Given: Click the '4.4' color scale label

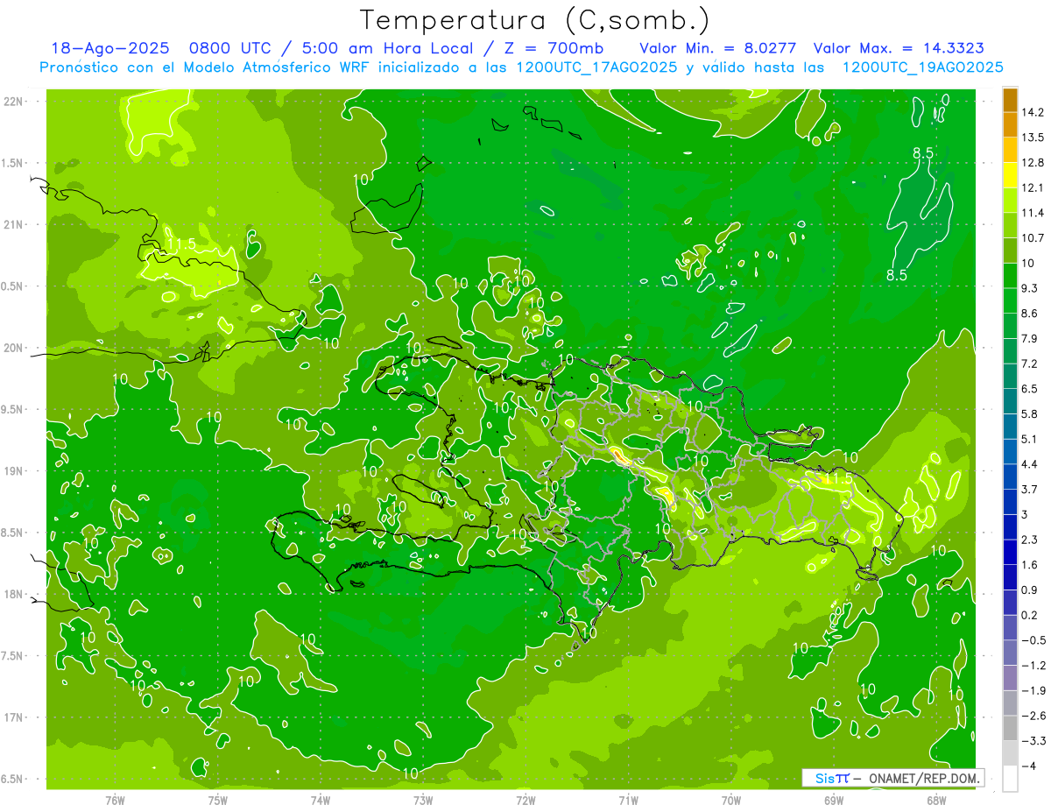Looking at the screenshot, I should coord(1031,464).
